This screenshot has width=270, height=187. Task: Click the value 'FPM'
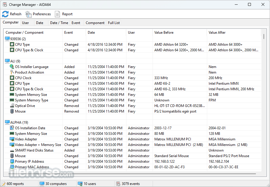point(212,100)
